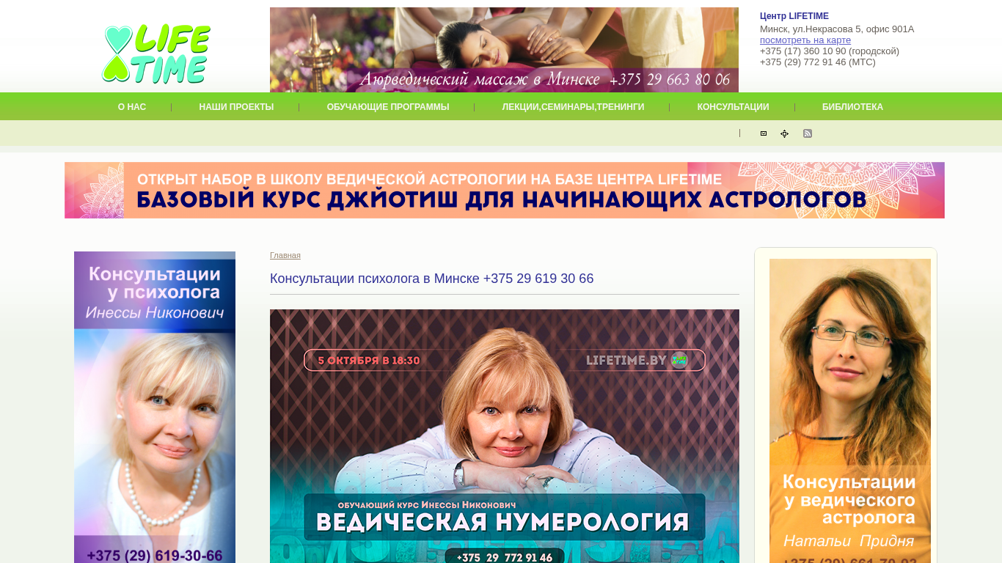
Task: Open the Ayurvedic massage header banner
Action: 504,50
